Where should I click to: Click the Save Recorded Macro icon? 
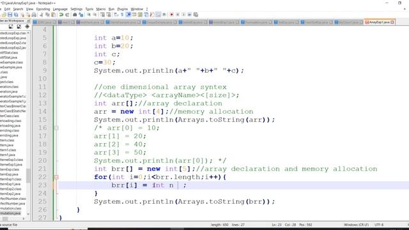[x=196, y=15]
